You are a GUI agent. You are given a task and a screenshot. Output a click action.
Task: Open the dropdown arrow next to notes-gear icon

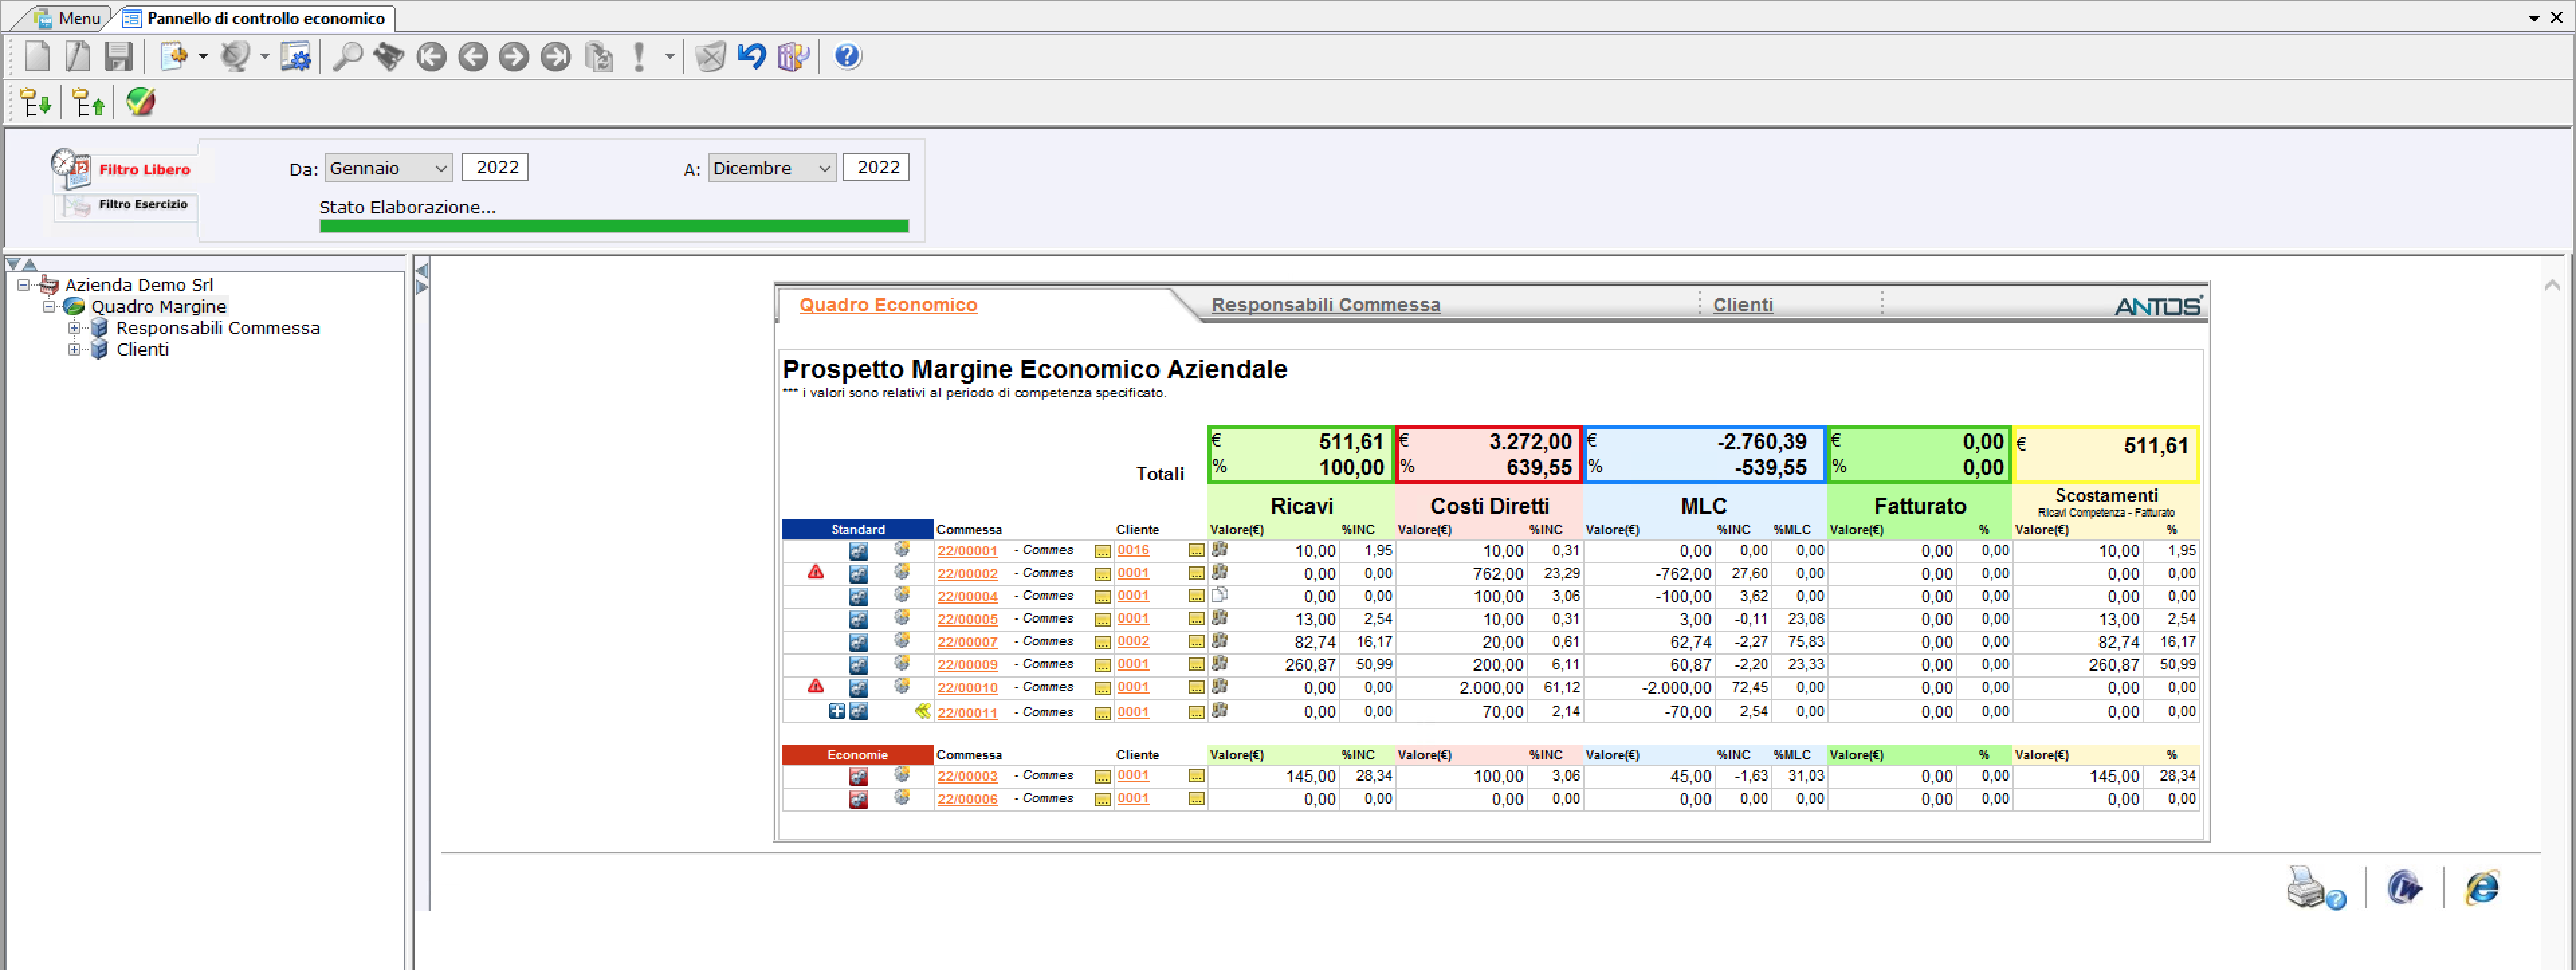(203, 57)
